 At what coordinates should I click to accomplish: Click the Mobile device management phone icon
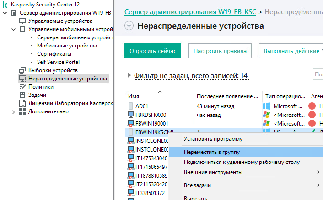tap(22, 29)
